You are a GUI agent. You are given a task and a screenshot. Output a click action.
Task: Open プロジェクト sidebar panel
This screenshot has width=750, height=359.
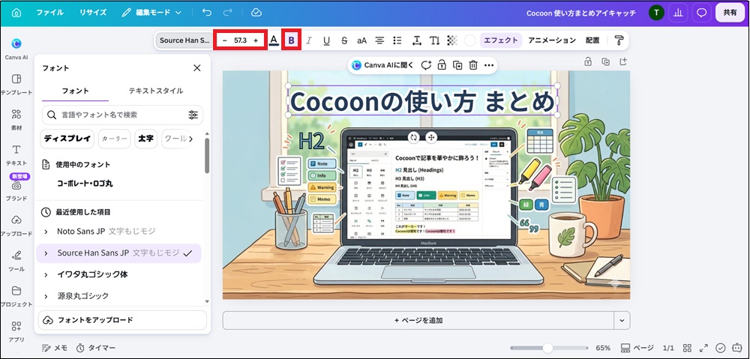[16, 296]
